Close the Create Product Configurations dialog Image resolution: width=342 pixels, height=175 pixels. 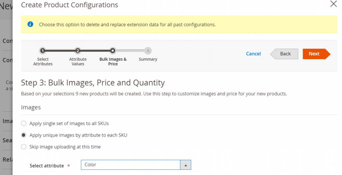click(333, 4)
